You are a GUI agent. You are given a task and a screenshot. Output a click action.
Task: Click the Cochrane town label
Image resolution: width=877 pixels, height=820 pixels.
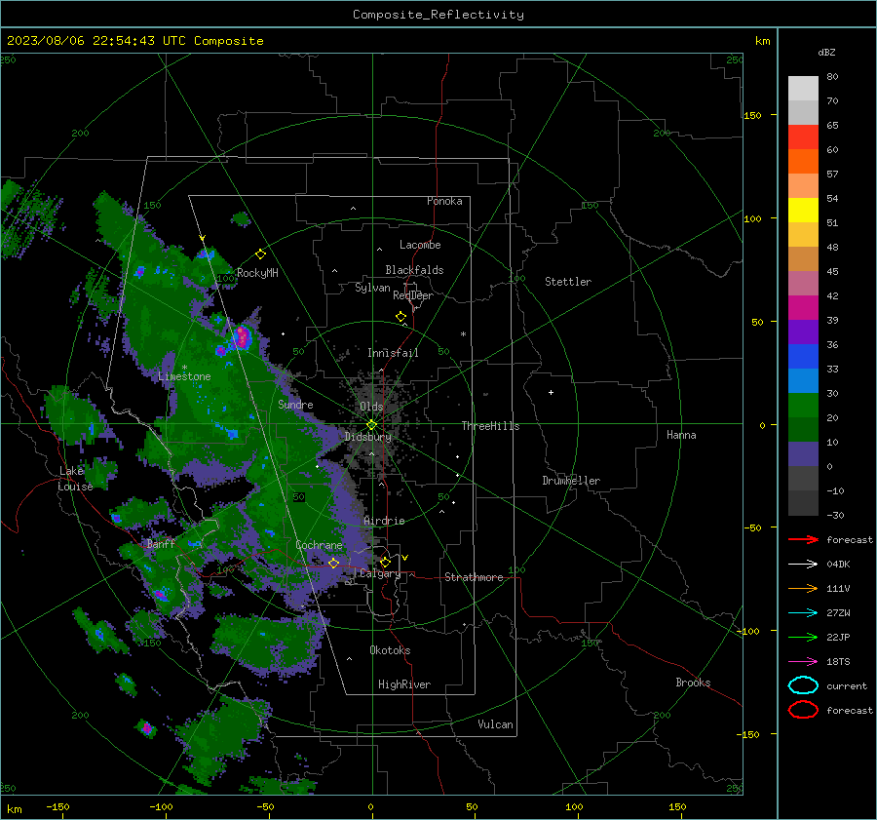click(x=319, y=545)
